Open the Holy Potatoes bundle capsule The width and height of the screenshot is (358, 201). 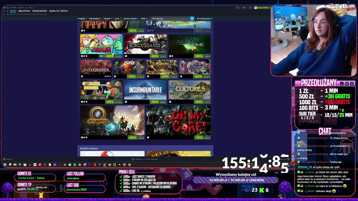(x=101, y=46)
